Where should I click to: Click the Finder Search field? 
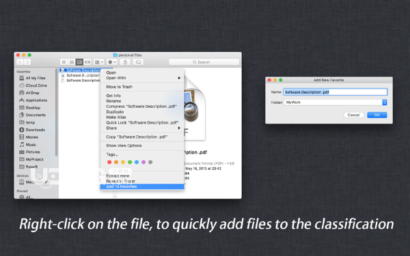tap(204, 62)
